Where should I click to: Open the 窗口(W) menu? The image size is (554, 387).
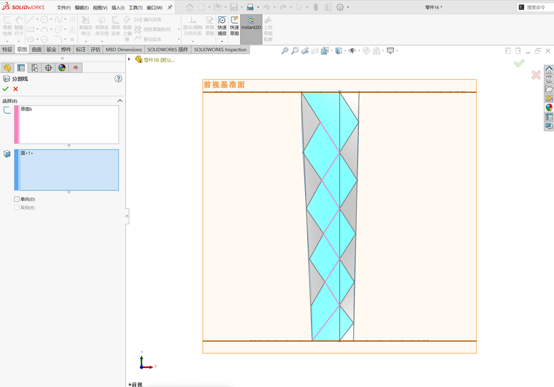tap(154, 8)
